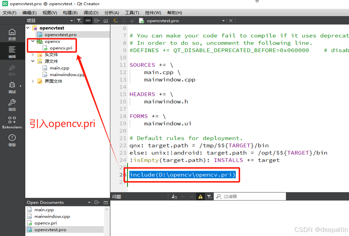Open the Welcome (欢迎) mode

coord(12,34)
